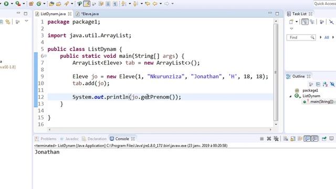This screenshot has width=336, height=189.
Task: Click getPrenom in line 12
Action: click(155, 97)
